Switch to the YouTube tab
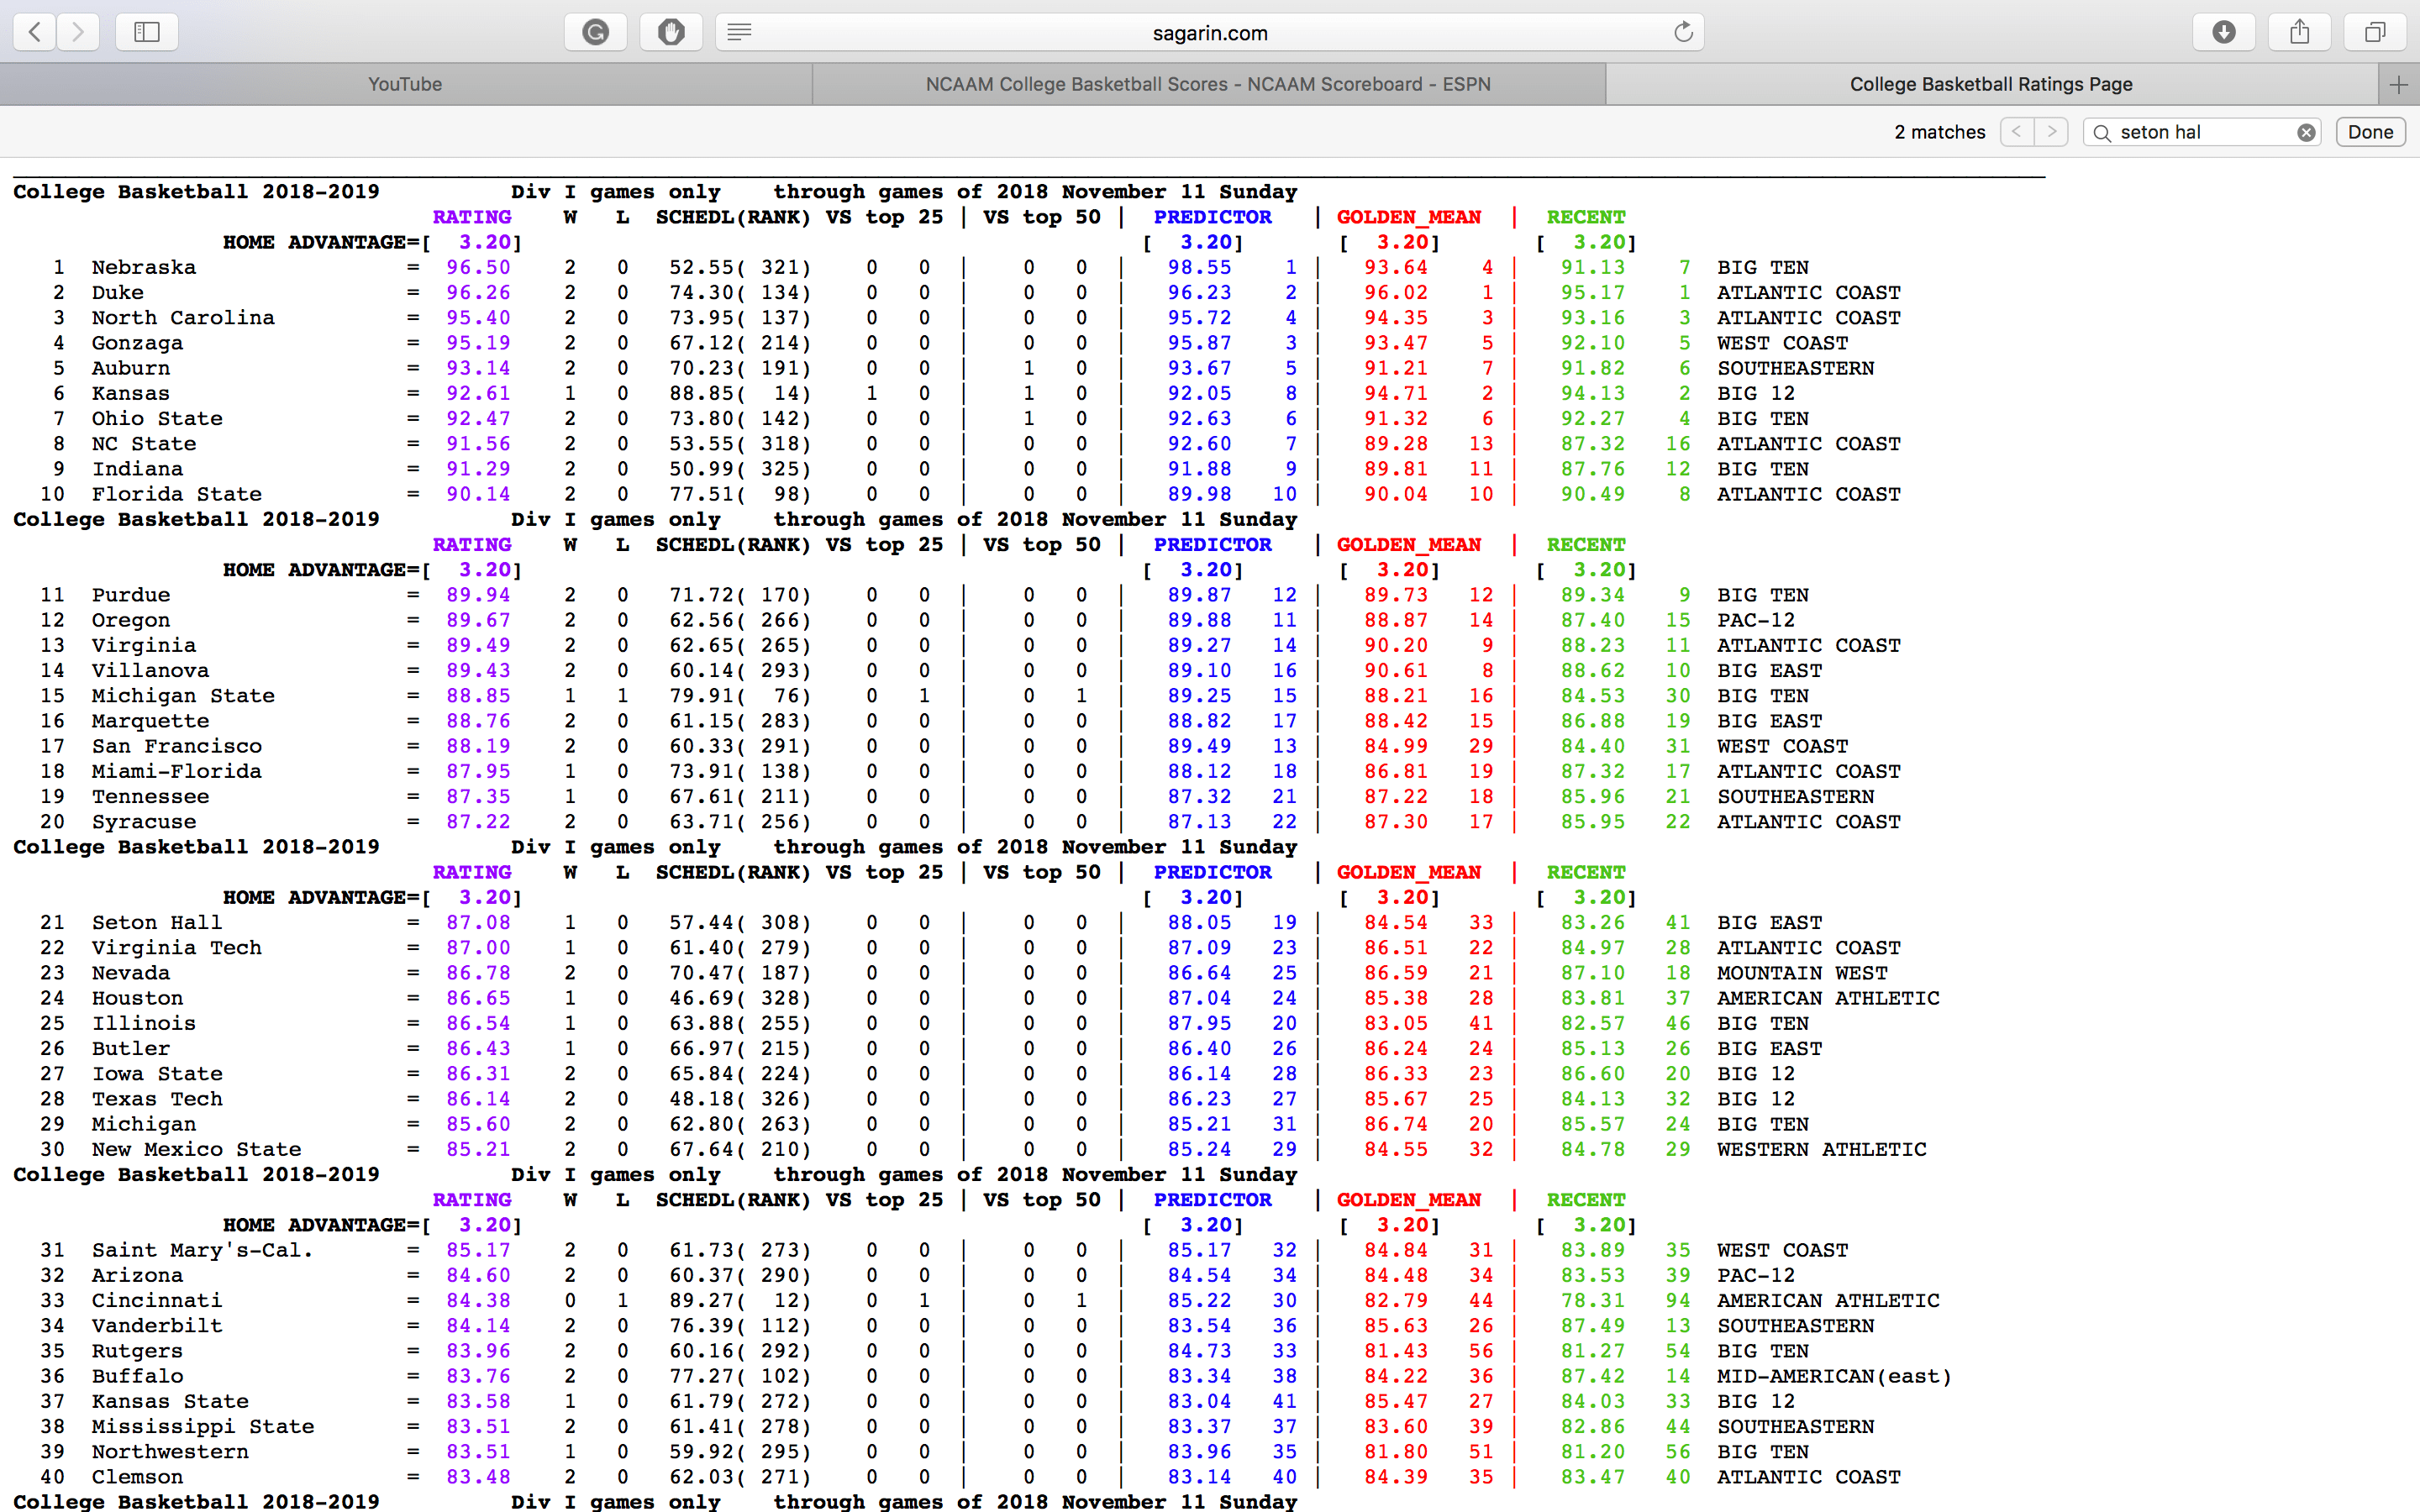The height and width of the screenshot is (1512, 2420). point(404,84)
